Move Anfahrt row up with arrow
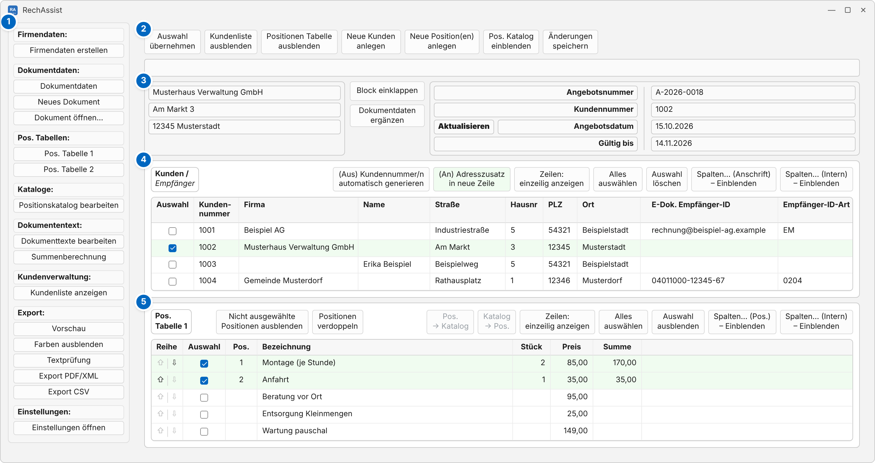 (161, 379)
